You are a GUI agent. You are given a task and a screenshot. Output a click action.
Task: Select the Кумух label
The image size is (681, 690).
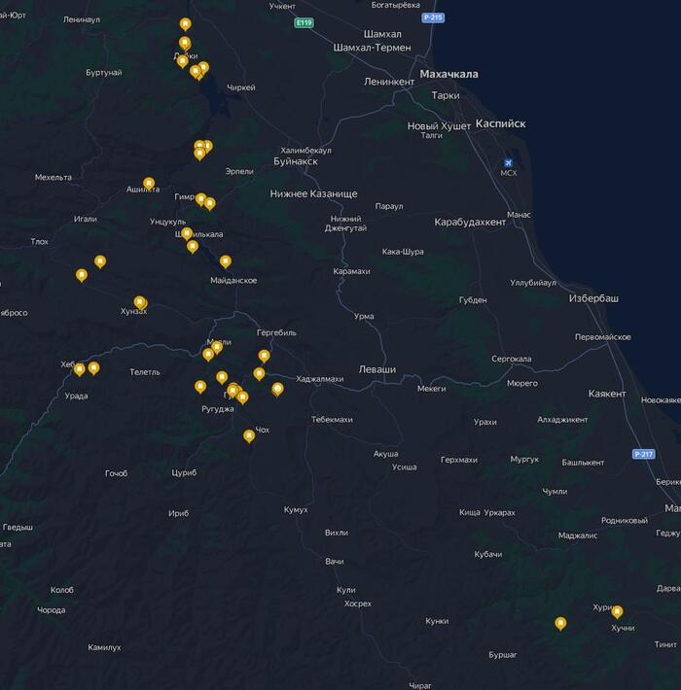pyautogui.click(x=296, y=509)
